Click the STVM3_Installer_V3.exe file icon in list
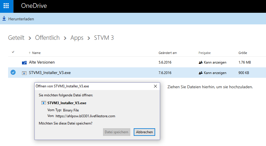 point(24,73)
